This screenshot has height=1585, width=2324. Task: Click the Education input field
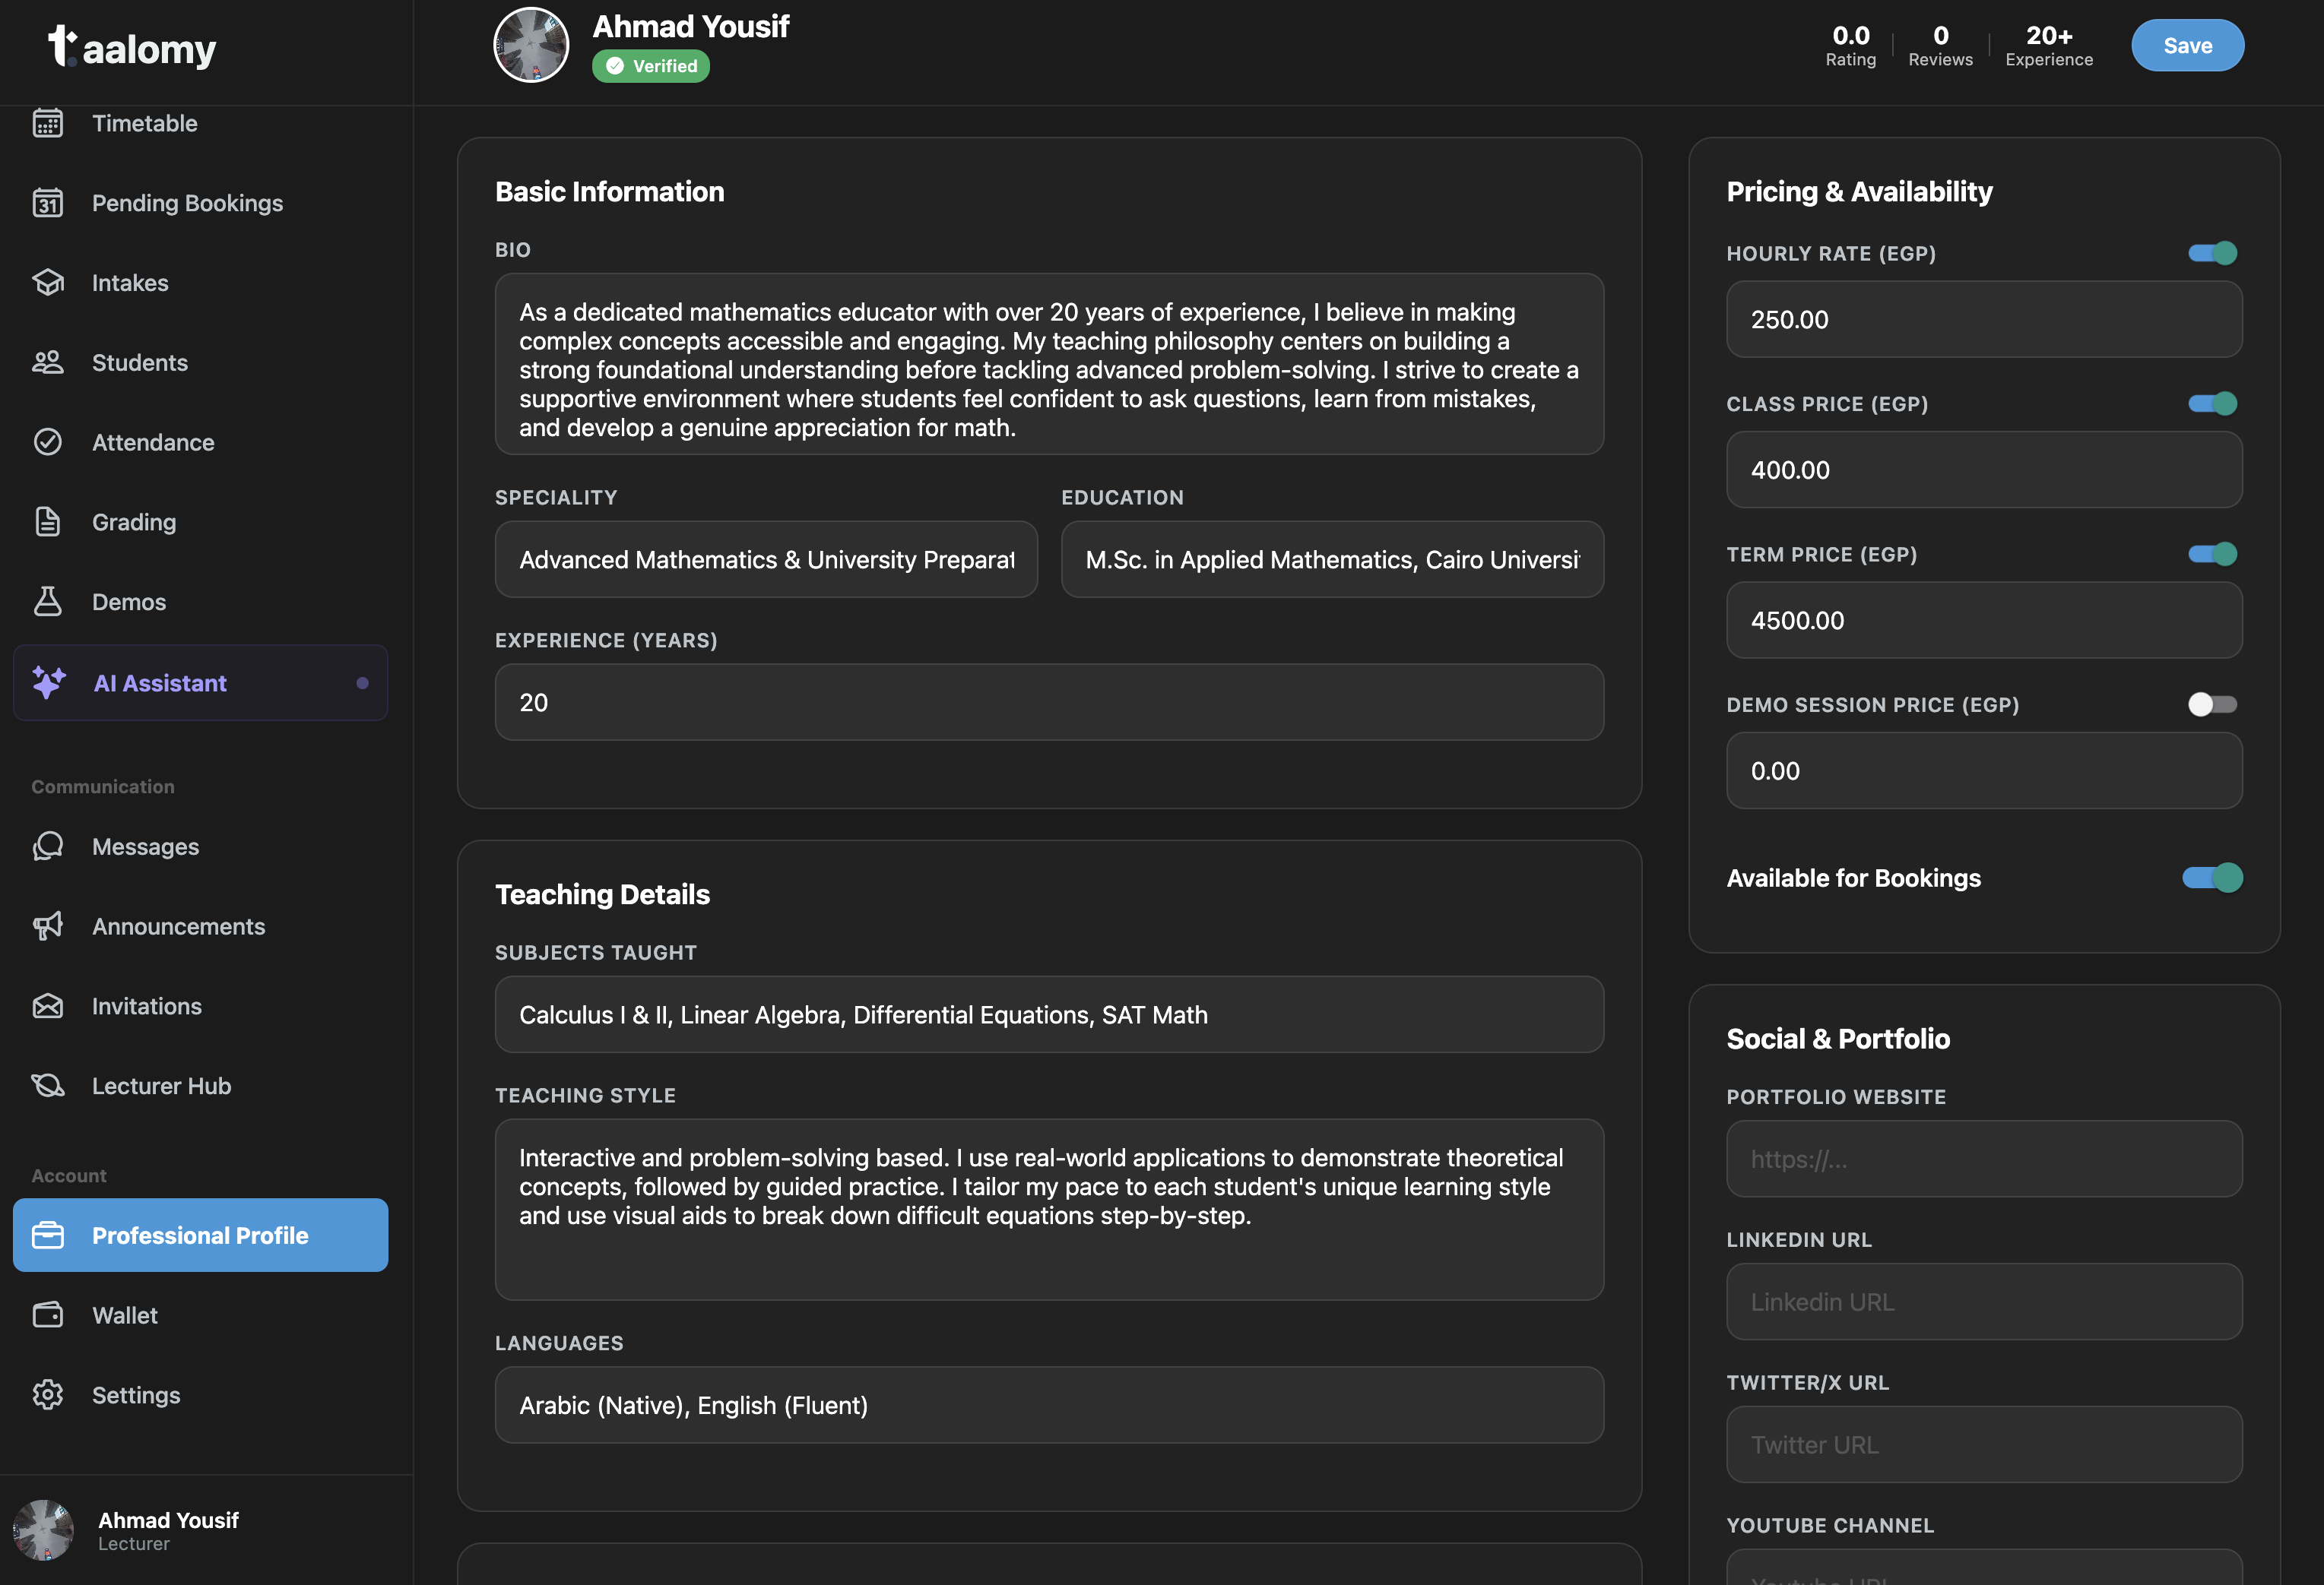click(1332, 558)
